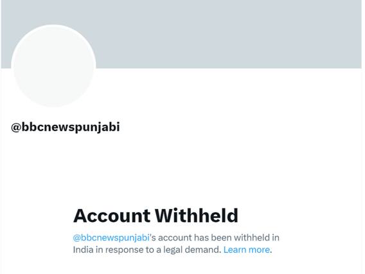
Task: Open the Learn more link
Action: (x=247, y=250)
